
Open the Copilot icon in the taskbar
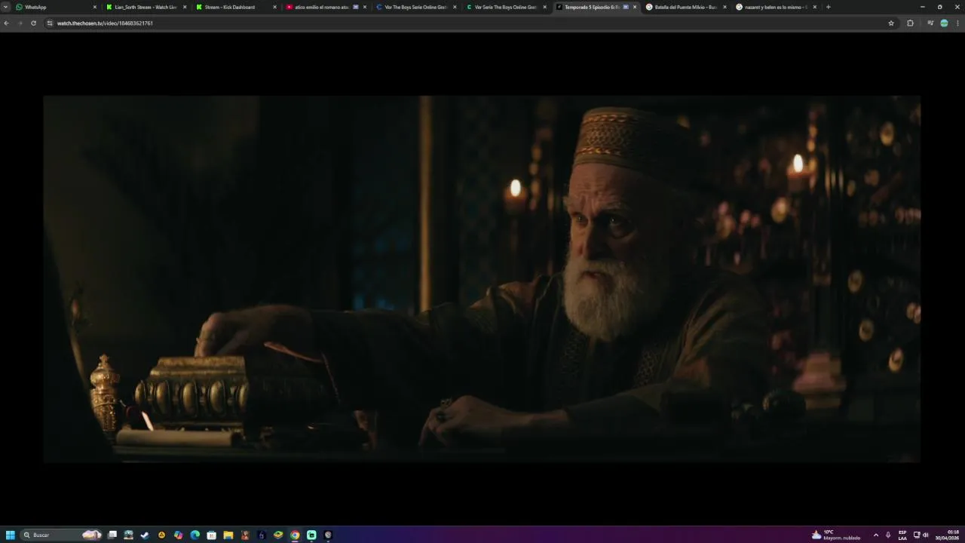[x=179, y=535]
